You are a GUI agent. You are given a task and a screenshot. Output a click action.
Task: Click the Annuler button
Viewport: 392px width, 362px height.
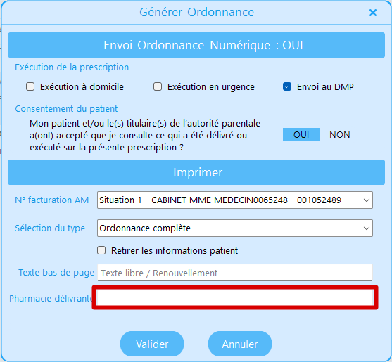(x=240, y=344)
